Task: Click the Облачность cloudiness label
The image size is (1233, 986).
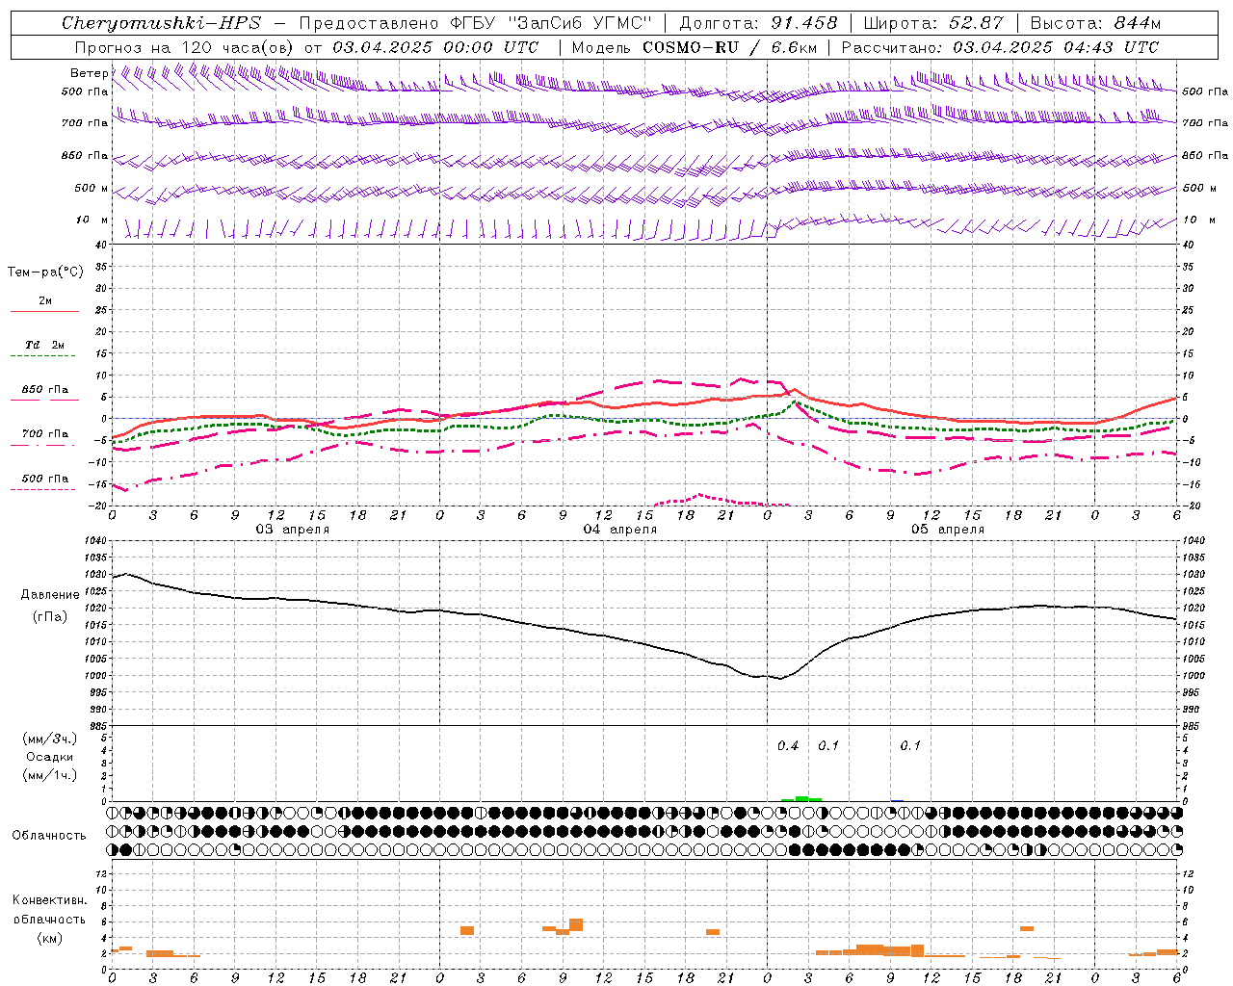Action: click(x=49, y=836)
